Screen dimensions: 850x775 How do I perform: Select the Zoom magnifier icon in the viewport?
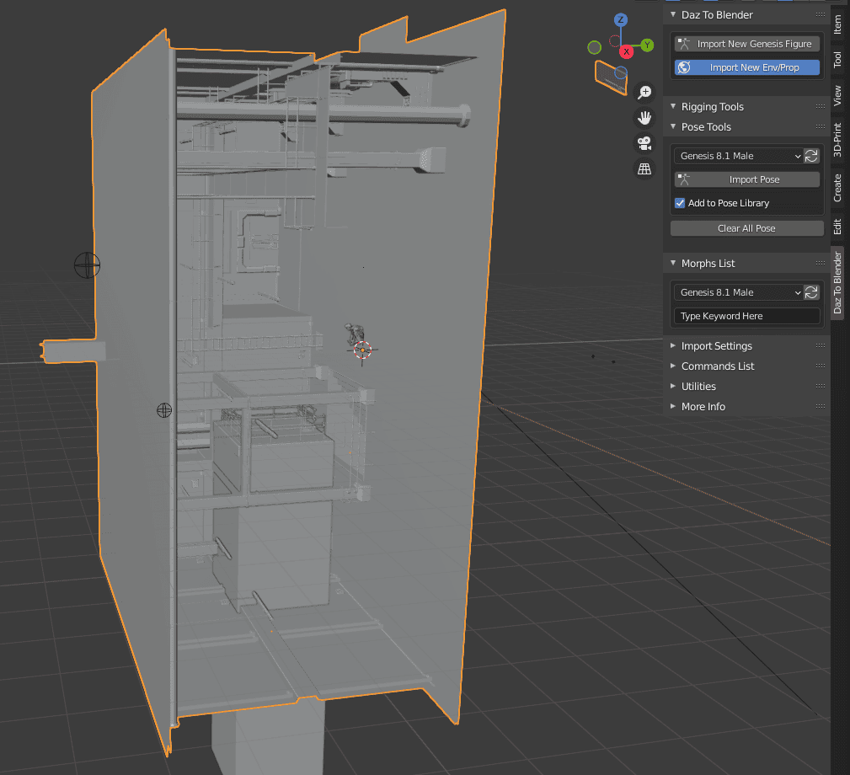[x=644, y=92]
